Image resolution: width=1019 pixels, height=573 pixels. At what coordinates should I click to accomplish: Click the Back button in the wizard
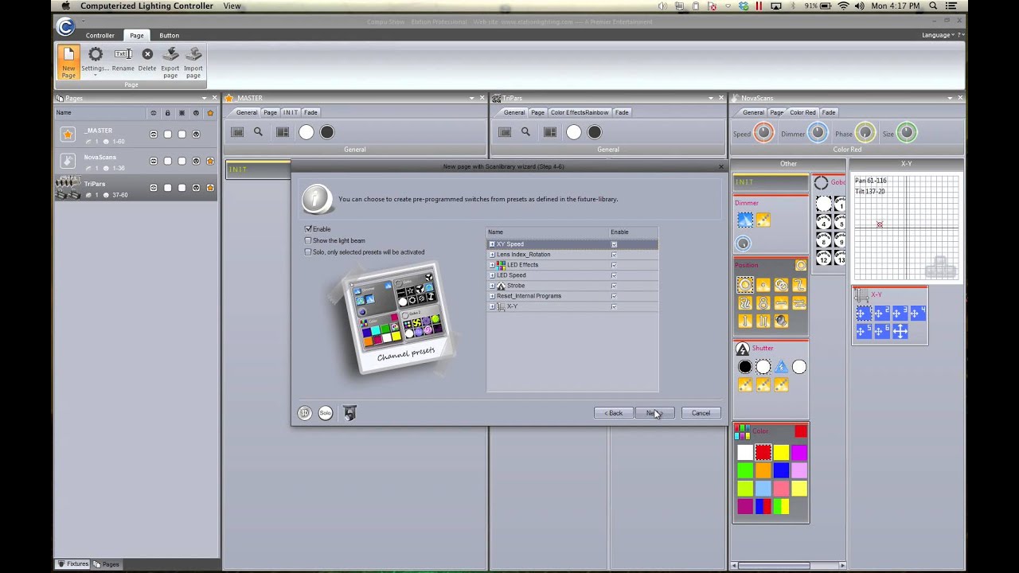613,413
